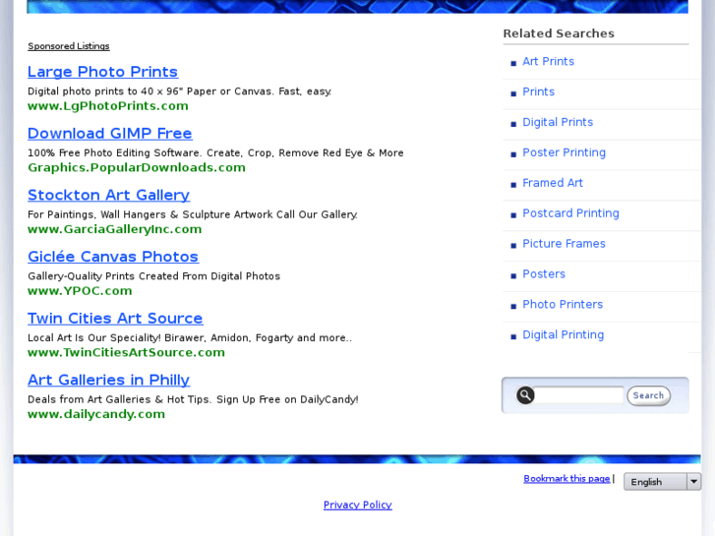This screenshot has height=536, width=715.
Task: Open the Large Photo Prints listing
Action: coord(102,72)
